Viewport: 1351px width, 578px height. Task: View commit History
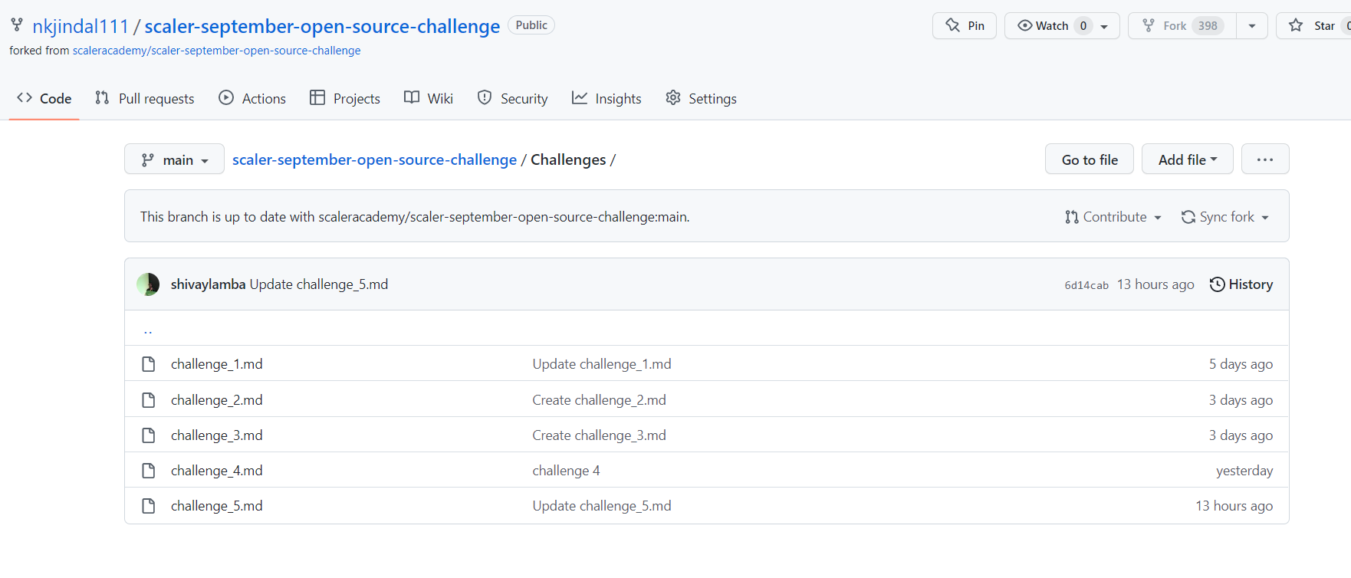1241,284
